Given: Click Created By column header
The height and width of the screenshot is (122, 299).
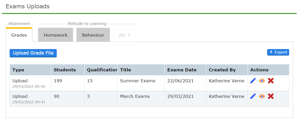Looking at the screenshot, I should tap(222, 70).
